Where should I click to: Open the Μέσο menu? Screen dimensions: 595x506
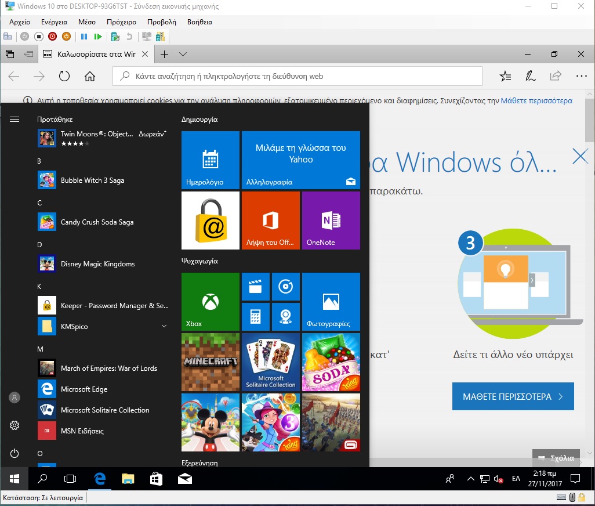pos(87,22)
